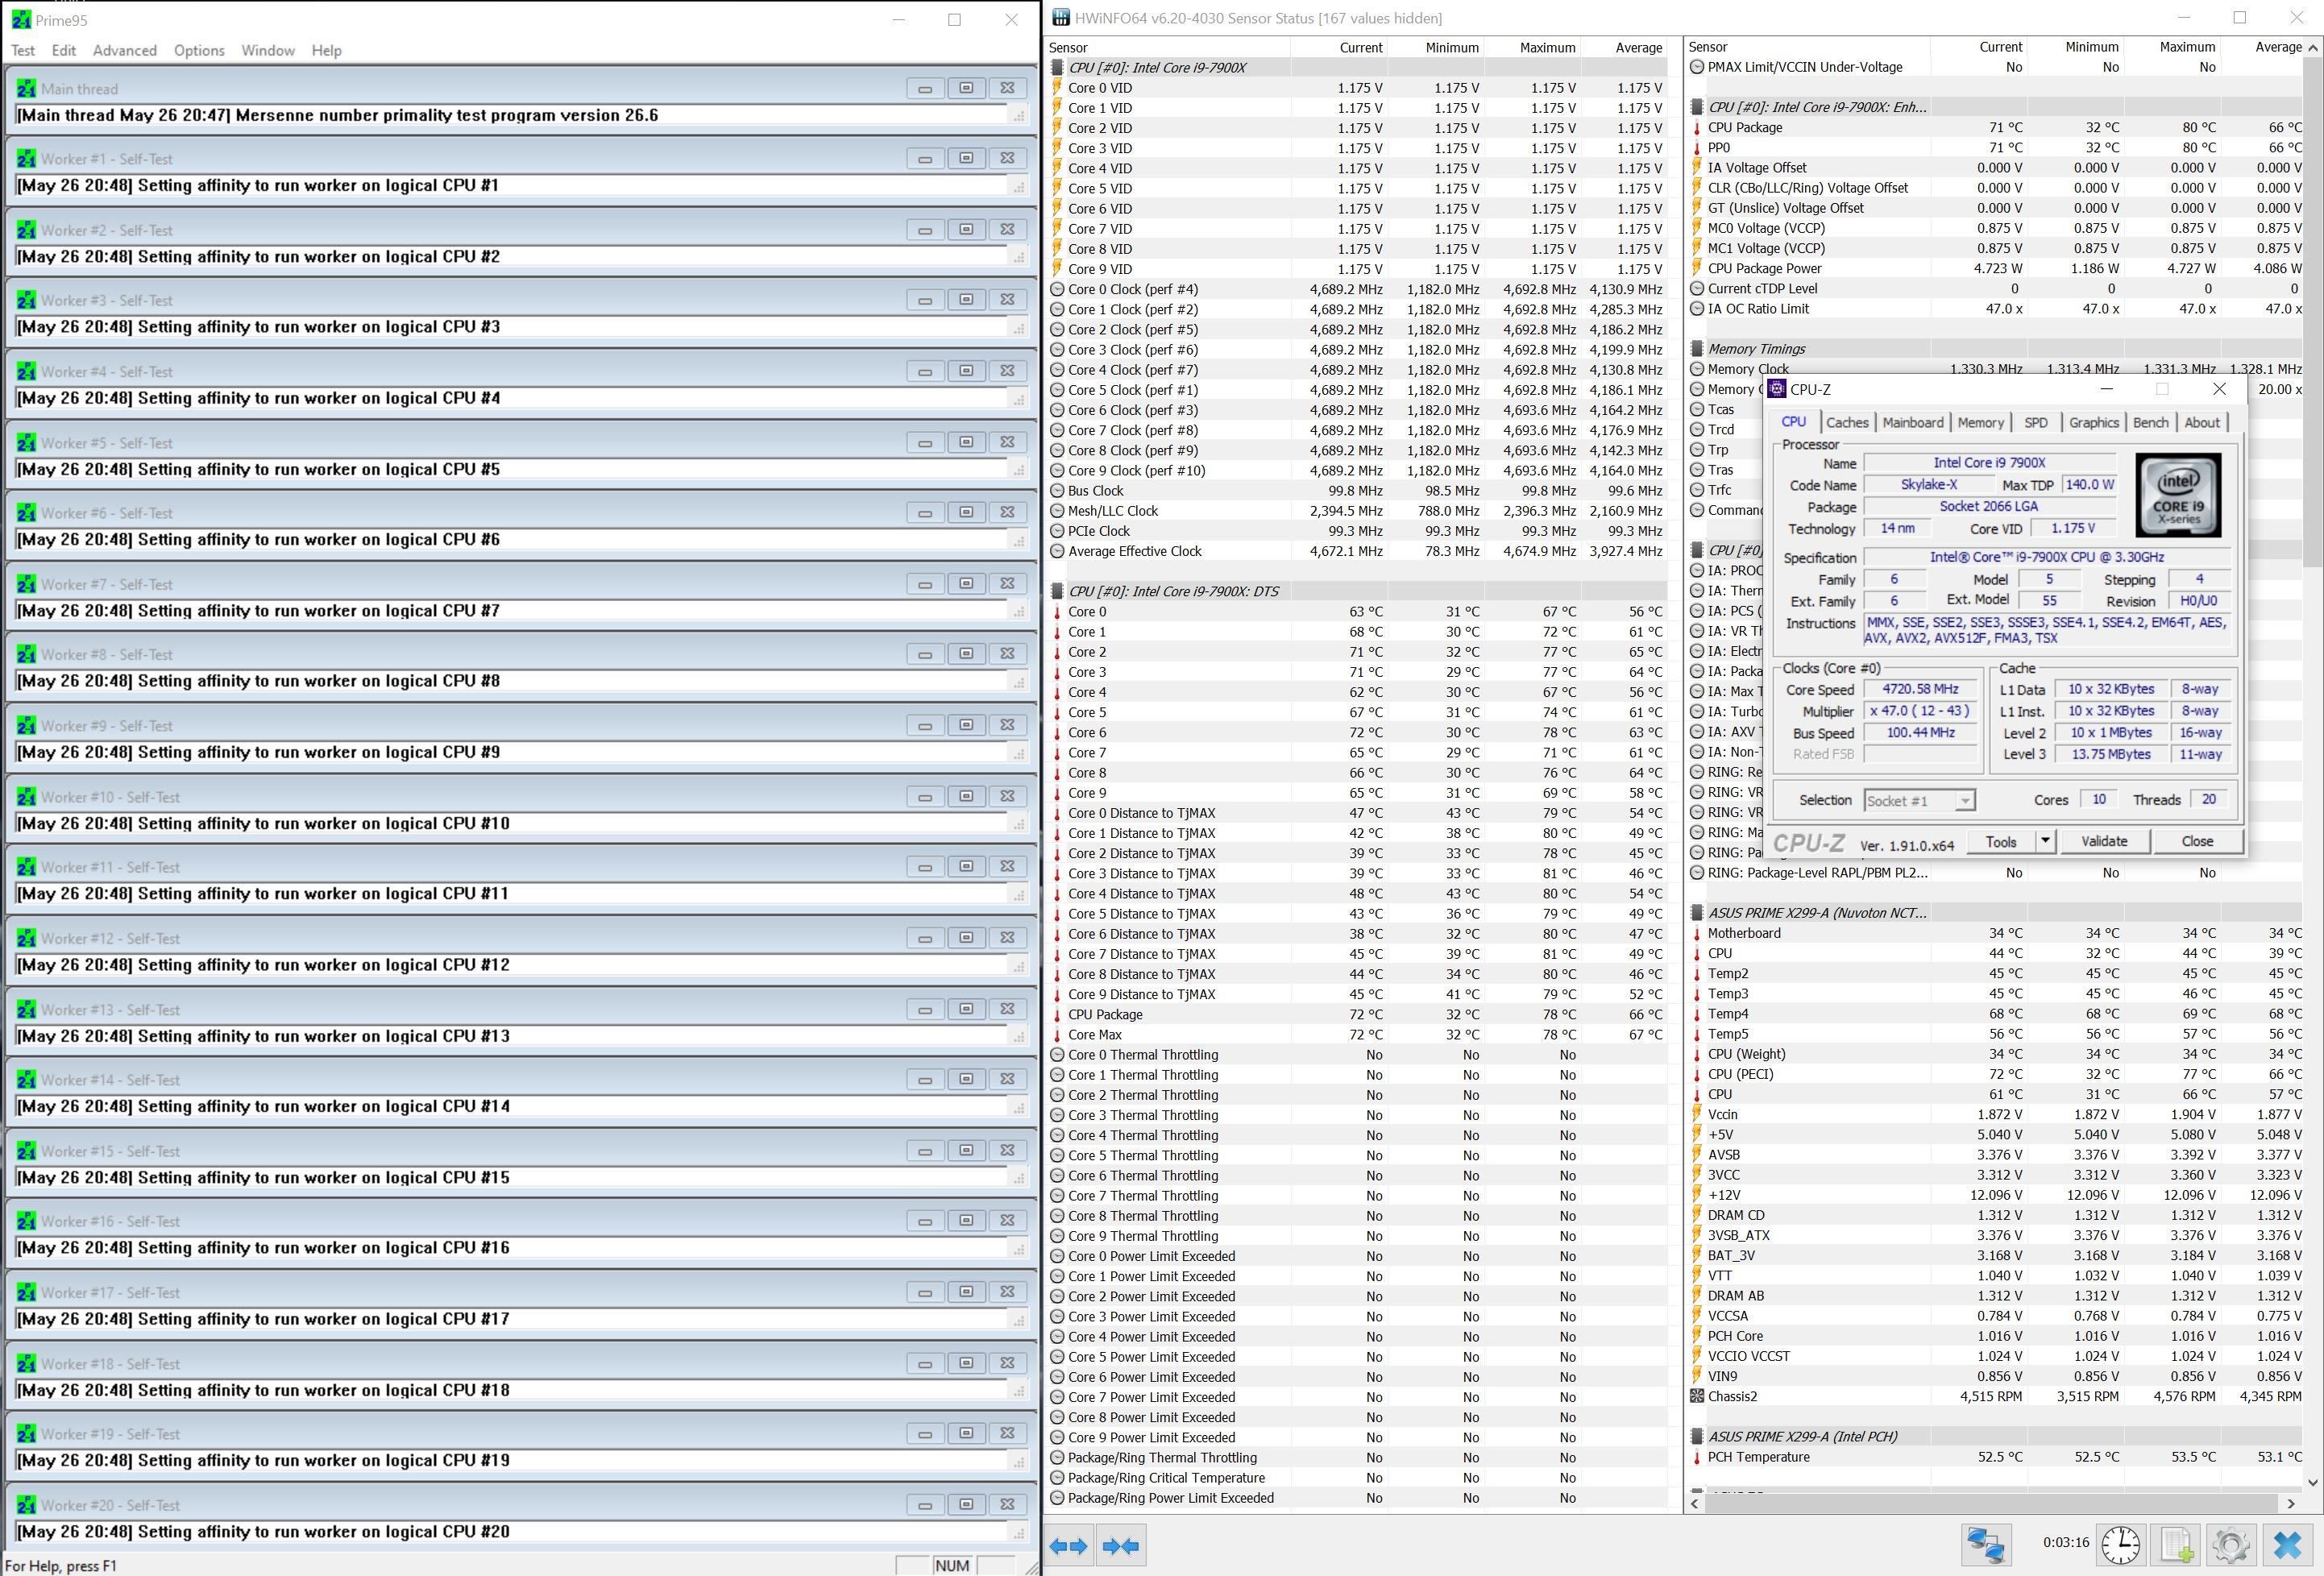The width and height of the screenshot is (2324, 1576).
Task: Reset sensor min/max with clock icon
Action: (x=2120, y=1545)
